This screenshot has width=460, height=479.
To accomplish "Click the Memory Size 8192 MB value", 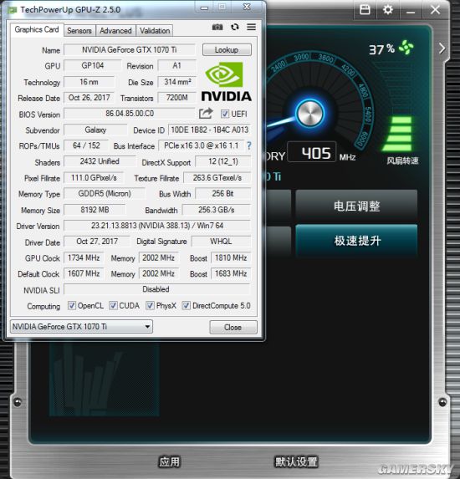I will [95, 210].
